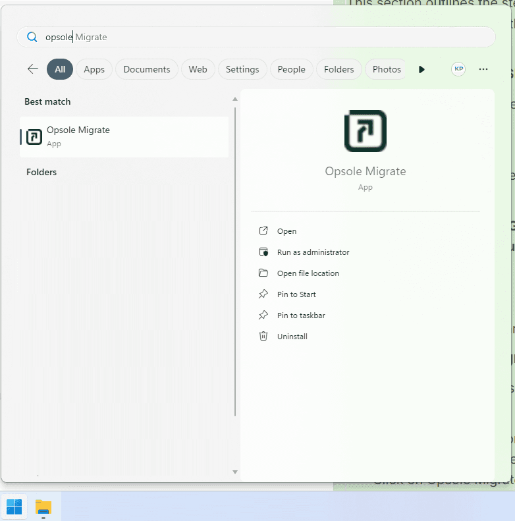The height and width of the screenshot is (521, 515).
Task: Switch to the Photos filter
Action: pos(385,69)
